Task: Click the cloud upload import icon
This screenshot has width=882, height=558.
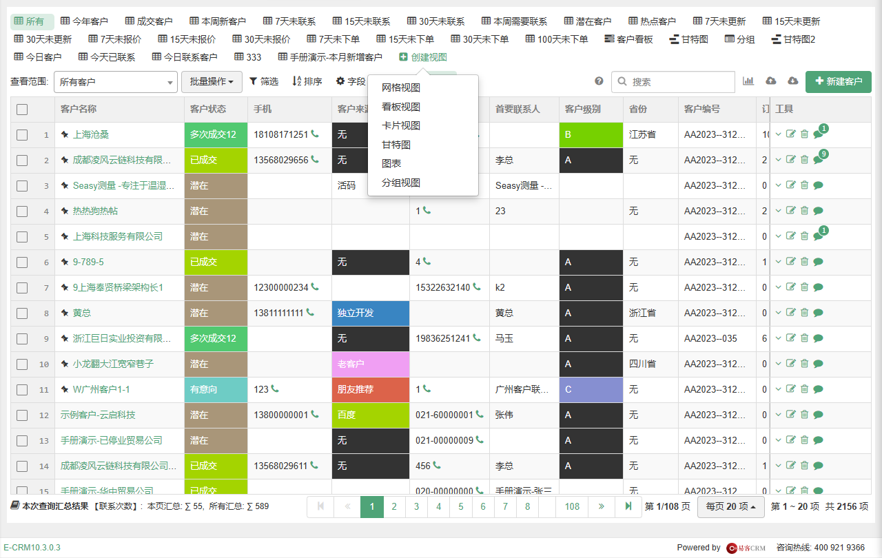Action: pyautogui.click(x=771, y=81)
